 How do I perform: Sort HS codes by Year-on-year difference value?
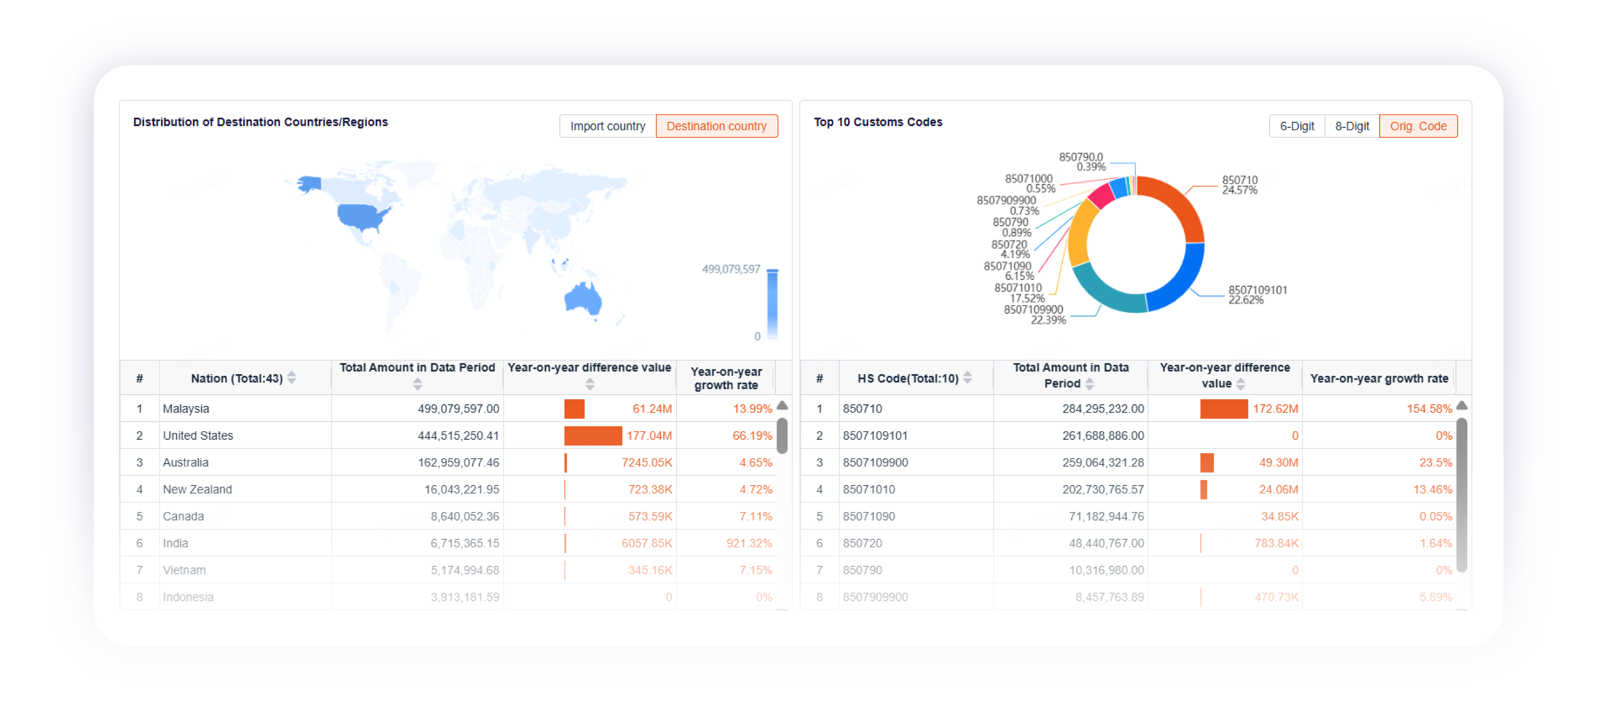pyautogui.click(x=1240, y=384)
